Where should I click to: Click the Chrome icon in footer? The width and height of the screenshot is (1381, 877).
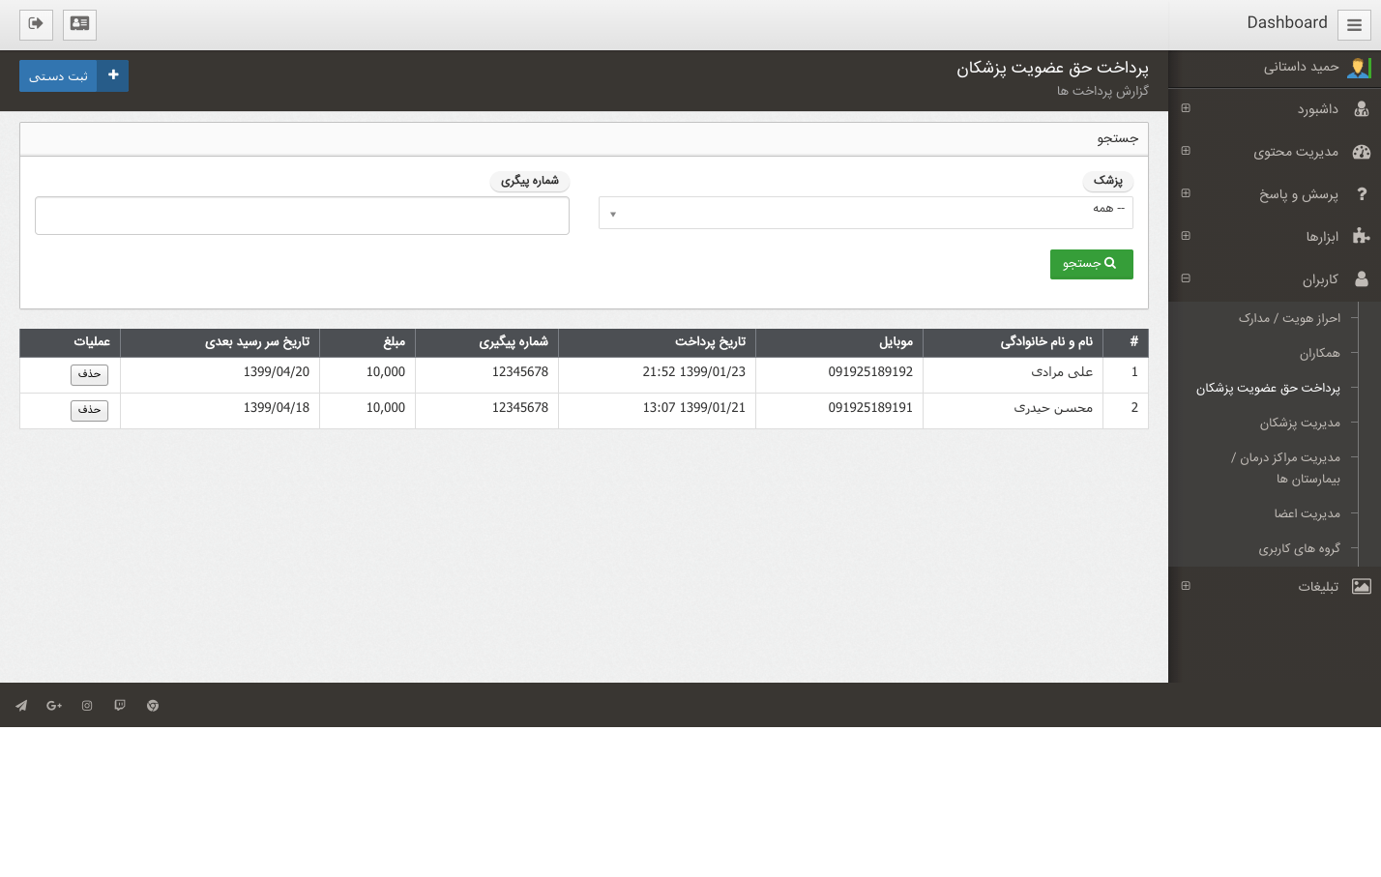click(153, 706)
